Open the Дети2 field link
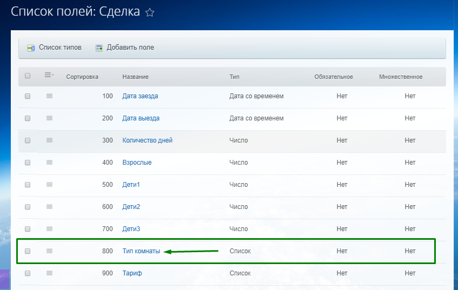Screen dimensions: 458x290 pos(131,207)
